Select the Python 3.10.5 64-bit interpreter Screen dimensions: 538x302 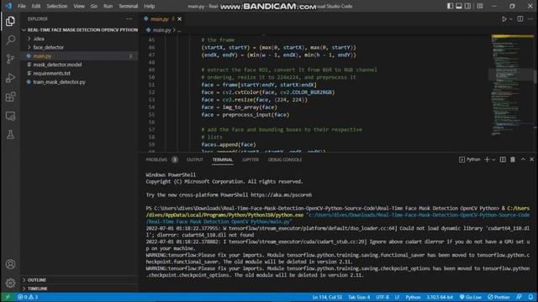tap(440, 297)
